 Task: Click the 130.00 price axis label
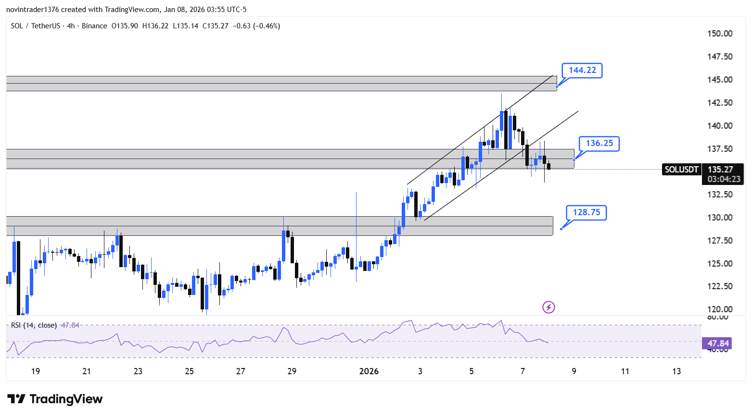click(x=720, y=218)
